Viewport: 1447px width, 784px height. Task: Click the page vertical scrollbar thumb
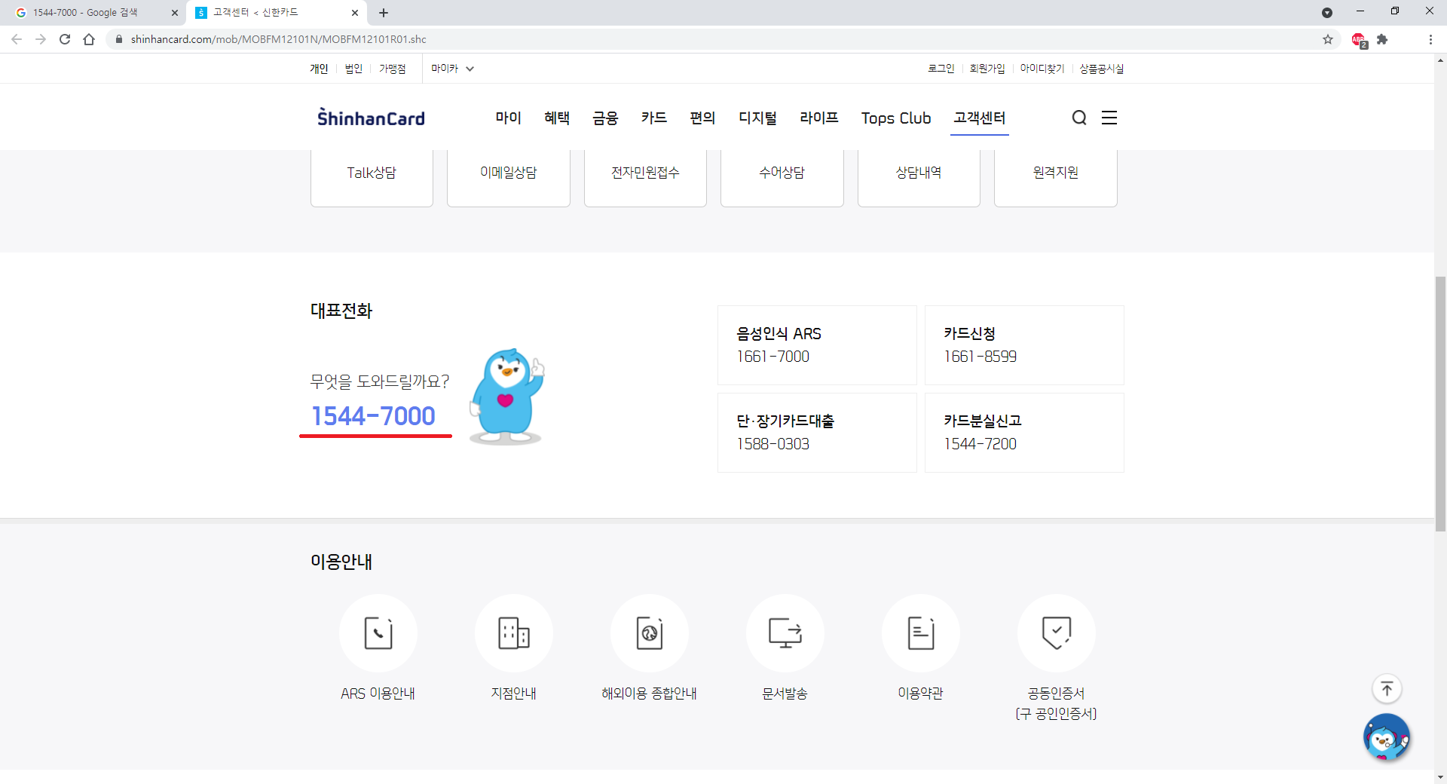pyautogui.click(x=1440, y=404)
